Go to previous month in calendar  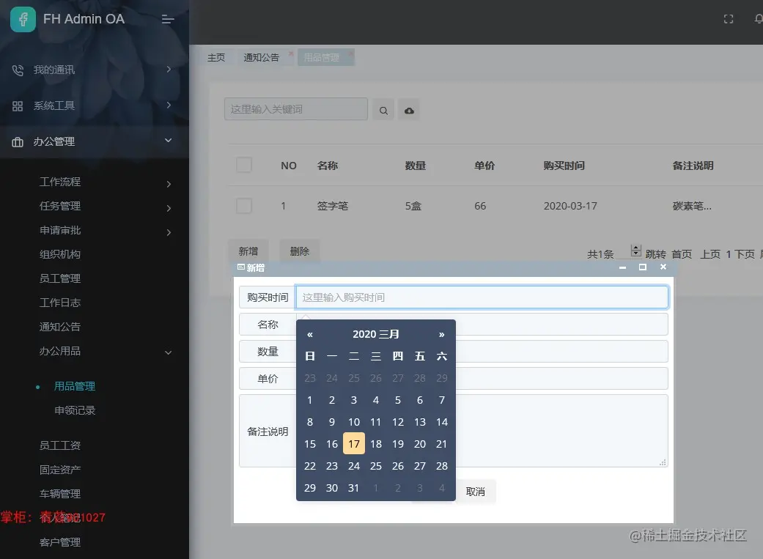310,335
